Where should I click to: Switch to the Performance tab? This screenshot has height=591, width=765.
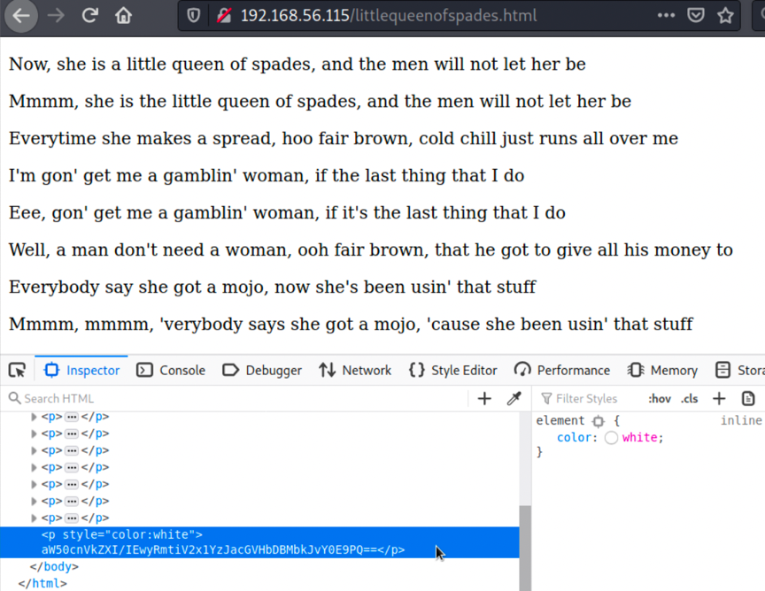[x=562, y=371]
